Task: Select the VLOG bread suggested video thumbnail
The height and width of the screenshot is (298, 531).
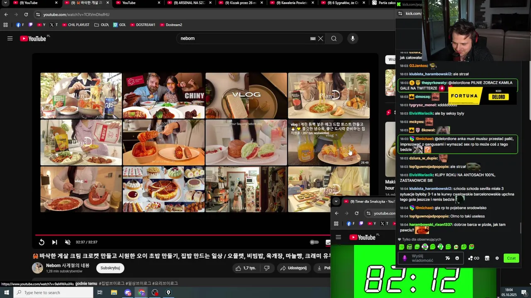Action: (x=246, y=96)
